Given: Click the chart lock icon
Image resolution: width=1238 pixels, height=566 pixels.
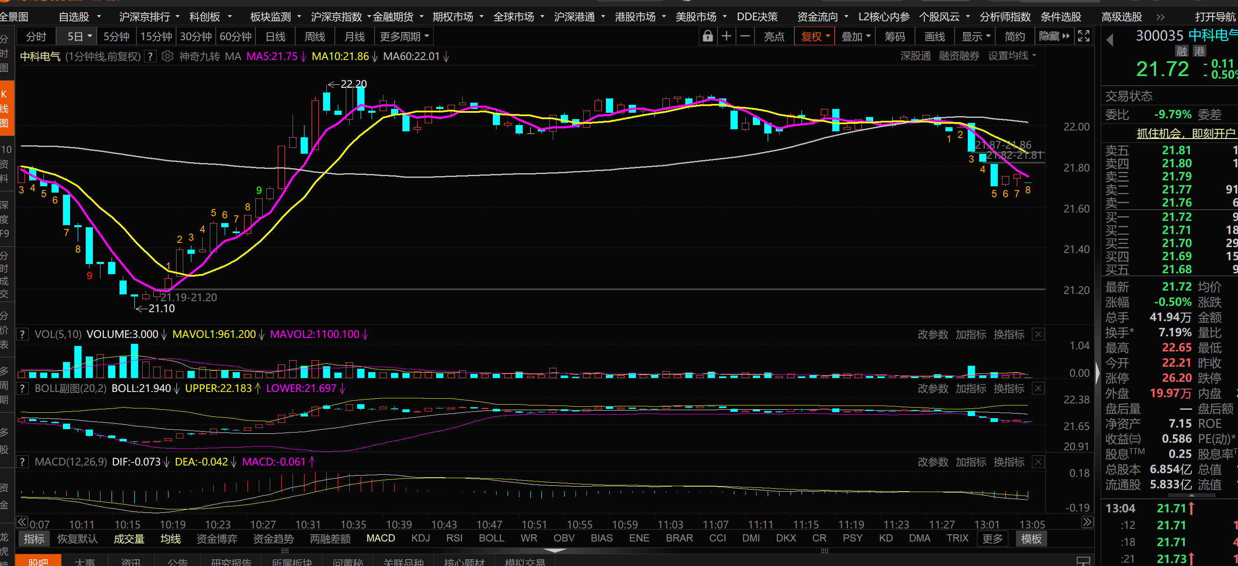Looking at the screenshot, I should click(707, 37).
